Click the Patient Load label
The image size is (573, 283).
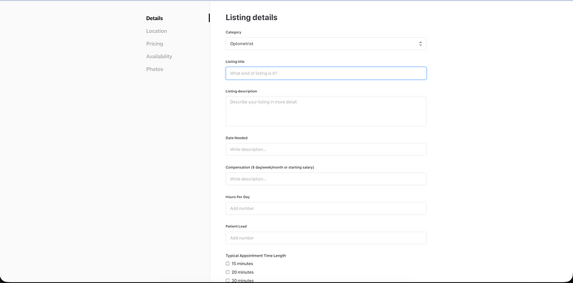point(236,227)
